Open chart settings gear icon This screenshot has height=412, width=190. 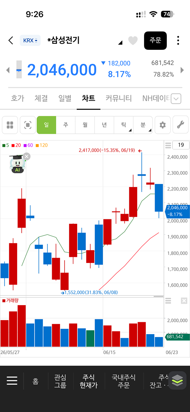(x=163, y=125)
